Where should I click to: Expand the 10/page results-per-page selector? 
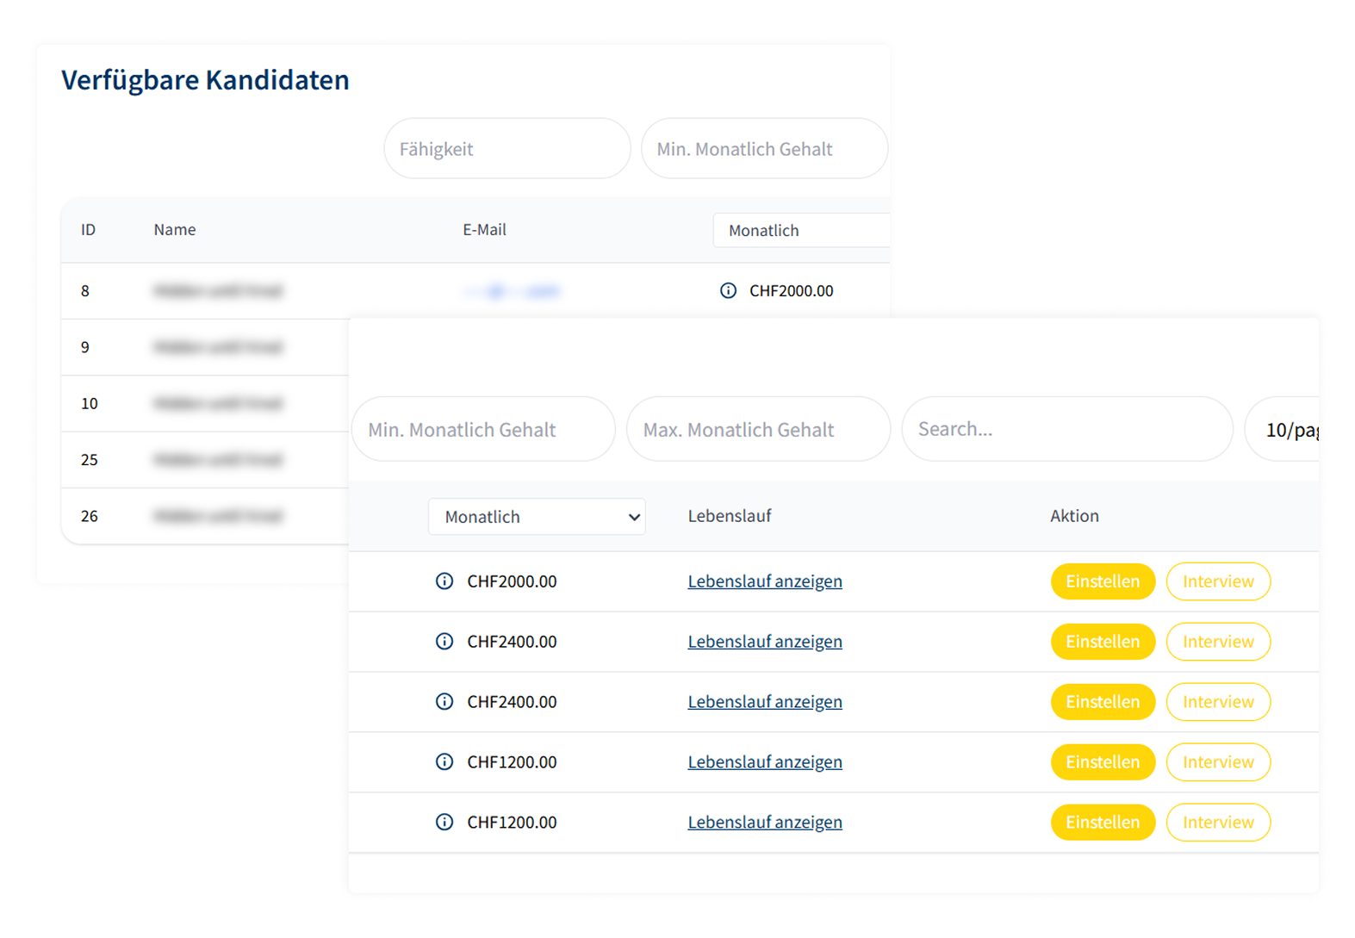click(x=1283, y=429)
